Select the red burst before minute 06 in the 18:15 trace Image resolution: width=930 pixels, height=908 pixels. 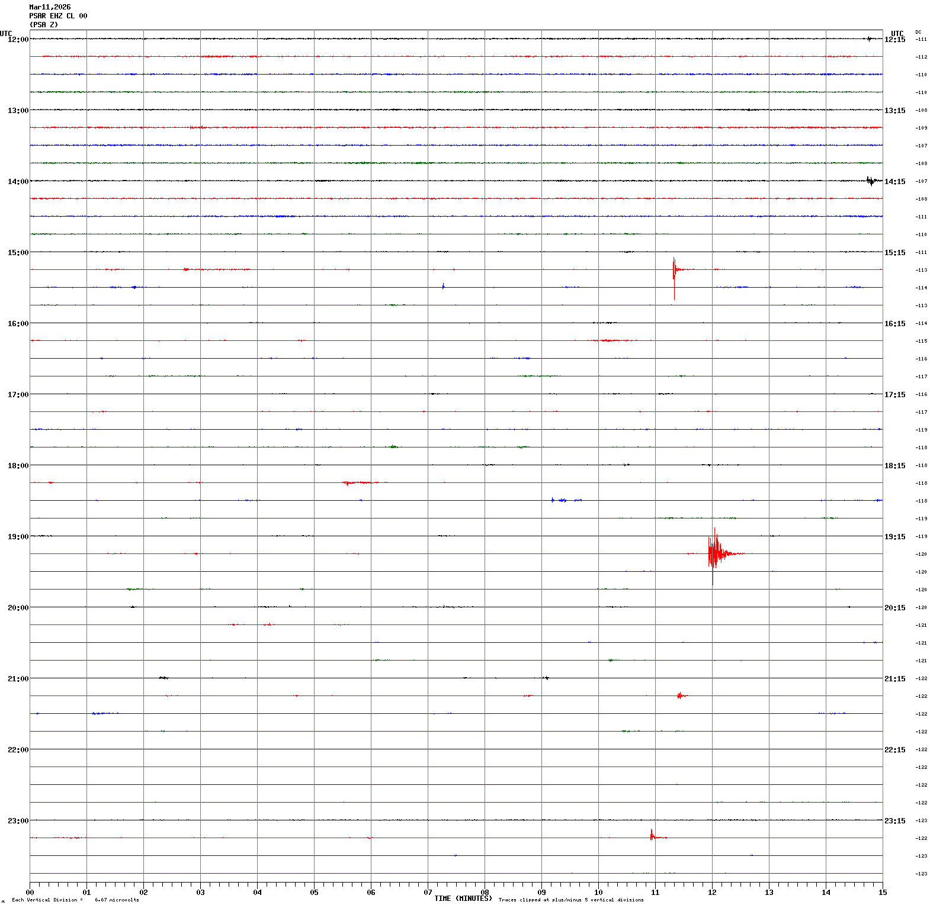point(357,482)
